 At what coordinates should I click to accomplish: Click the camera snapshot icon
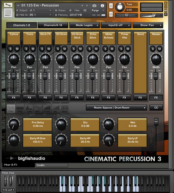[x=94, y=5]
